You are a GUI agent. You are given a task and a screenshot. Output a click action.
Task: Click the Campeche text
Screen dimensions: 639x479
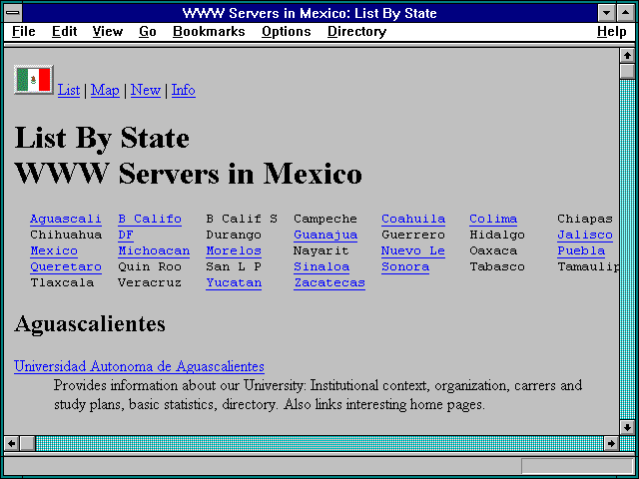[x=325, y=220]
